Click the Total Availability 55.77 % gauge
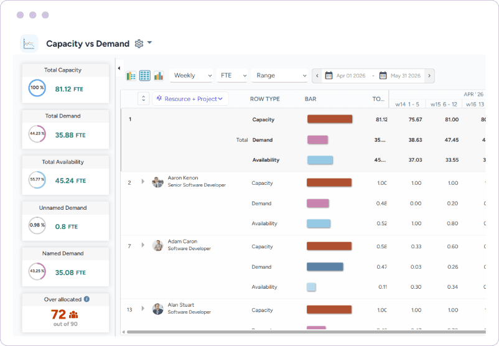Screen dimensions: 499x346 pos(37,180)
